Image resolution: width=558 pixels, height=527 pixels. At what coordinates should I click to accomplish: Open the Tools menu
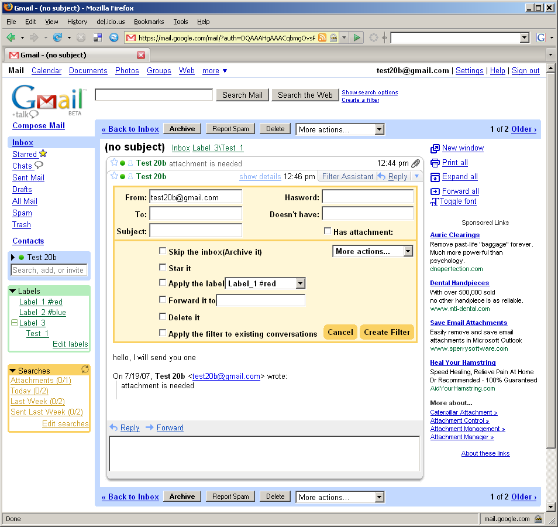(x=180, y=22)
